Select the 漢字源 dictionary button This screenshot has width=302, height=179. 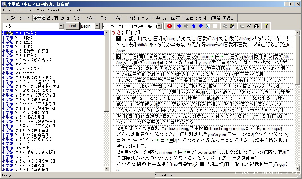(52, 18)
